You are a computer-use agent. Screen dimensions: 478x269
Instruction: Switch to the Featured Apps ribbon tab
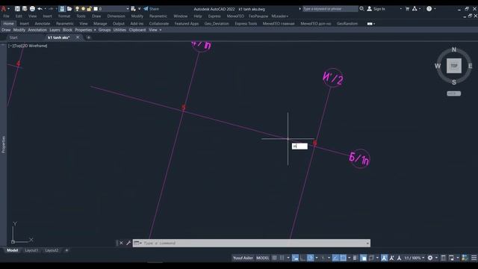187,23
